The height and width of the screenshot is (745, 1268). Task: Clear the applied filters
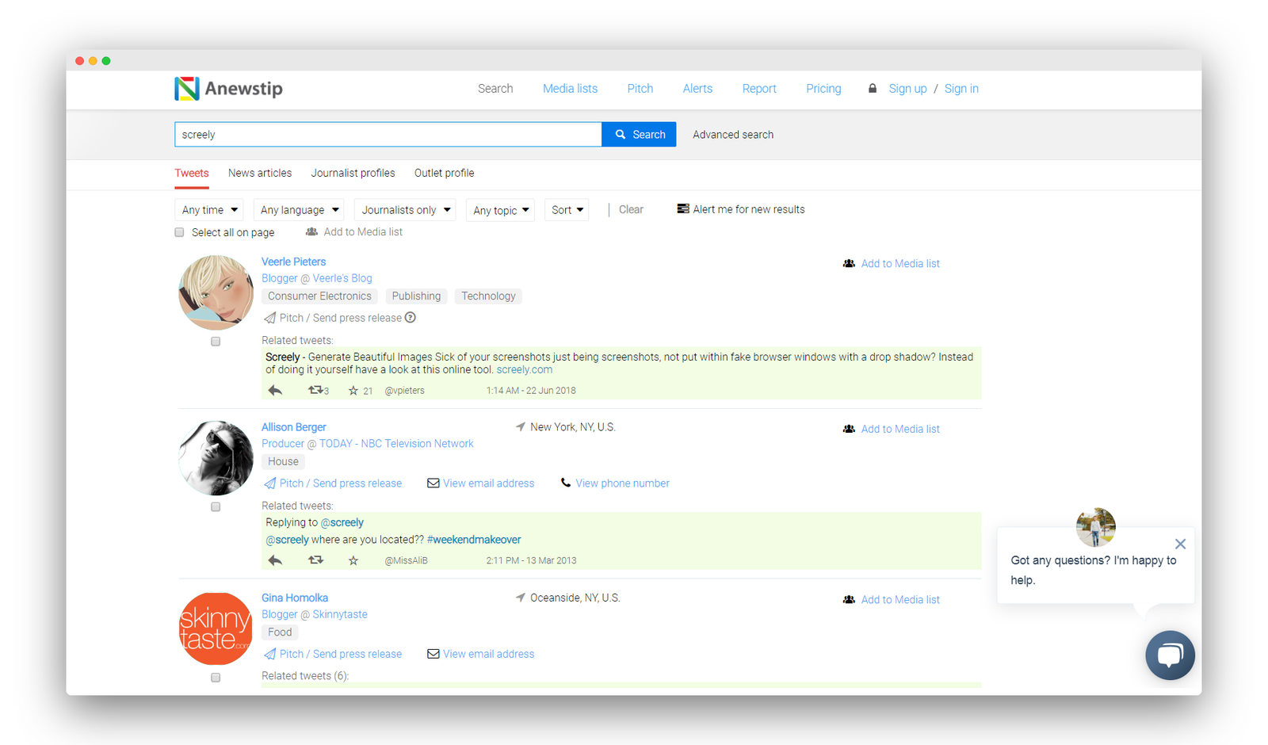click(x=631, y=209)
